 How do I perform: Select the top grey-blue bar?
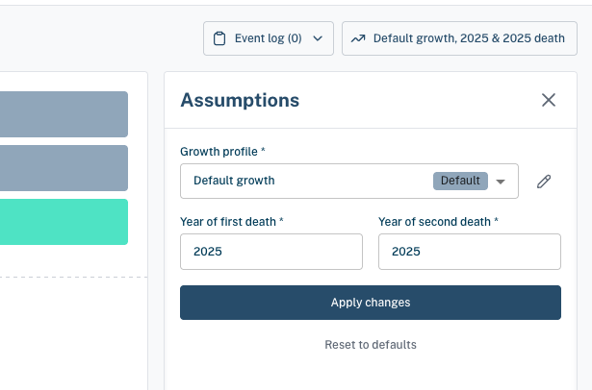pos(64,114)
